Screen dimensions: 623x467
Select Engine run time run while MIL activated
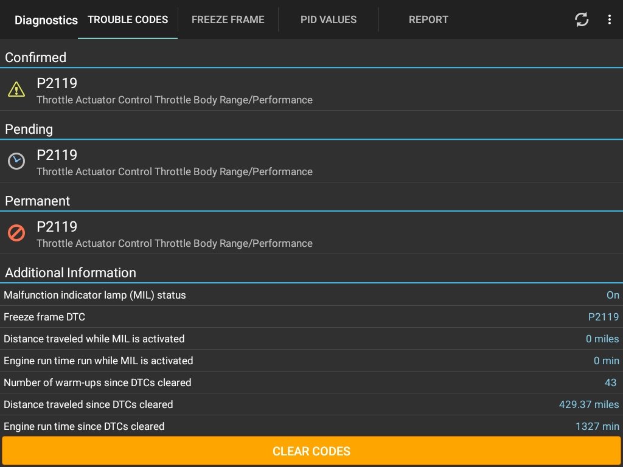point(311,361)
